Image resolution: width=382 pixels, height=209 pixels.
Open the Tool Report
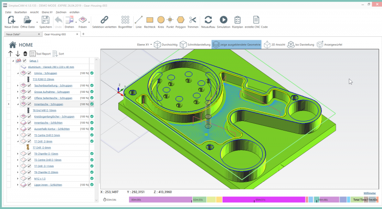click(x=40, y=54)
